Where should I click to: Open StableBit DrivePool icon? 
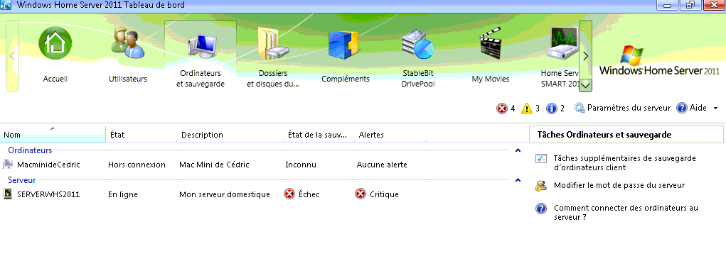pyautogui.click(x=417, y=45)
